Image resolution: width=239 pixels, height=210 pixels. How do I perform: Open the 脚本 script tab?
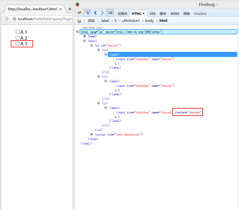pos(163,14)
